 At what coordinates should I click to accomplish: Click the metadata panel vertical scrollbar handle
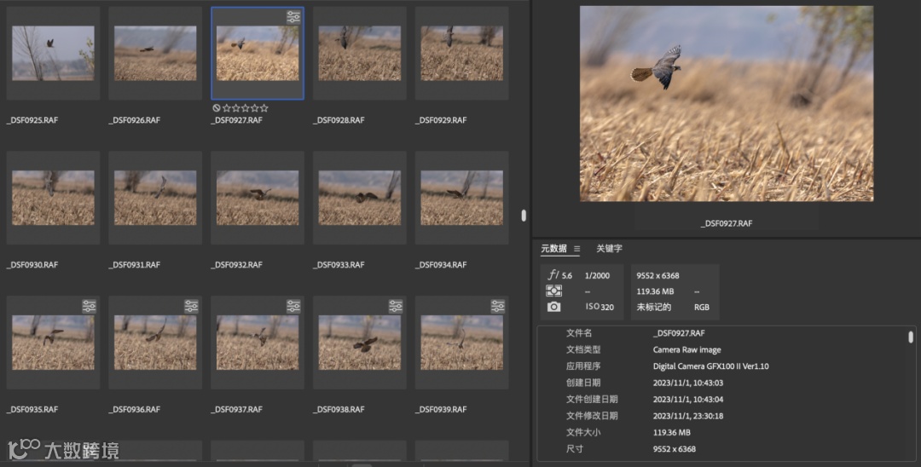click(911, 337)
